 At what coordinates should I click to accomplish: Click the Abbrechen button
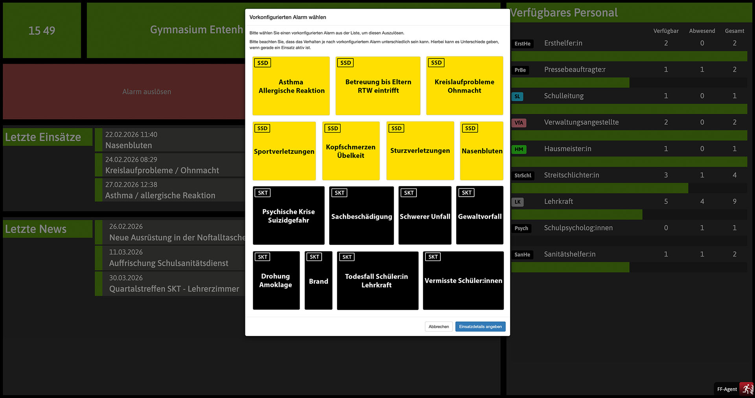coord(438,327)
